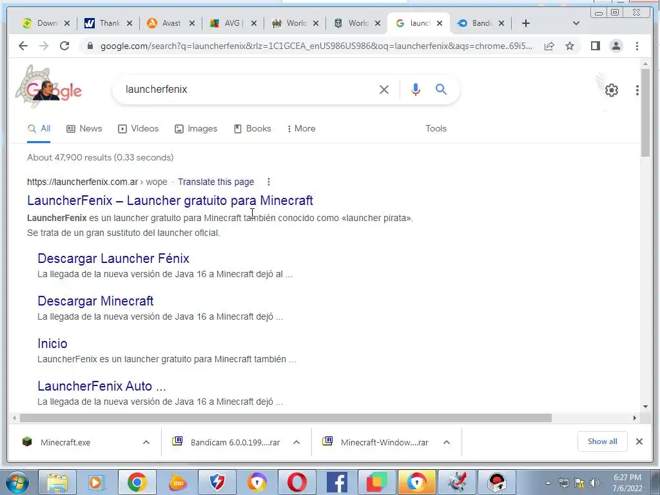Screen dimensions: 660x495
Task: Click the address bar URL
Action: click(x=316, y=46)
